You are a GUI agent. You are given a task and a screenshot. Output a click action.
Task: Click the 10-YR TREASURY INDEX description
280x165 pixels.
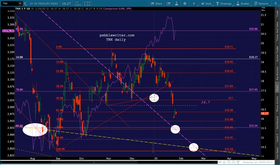click(x=44, y=4)
